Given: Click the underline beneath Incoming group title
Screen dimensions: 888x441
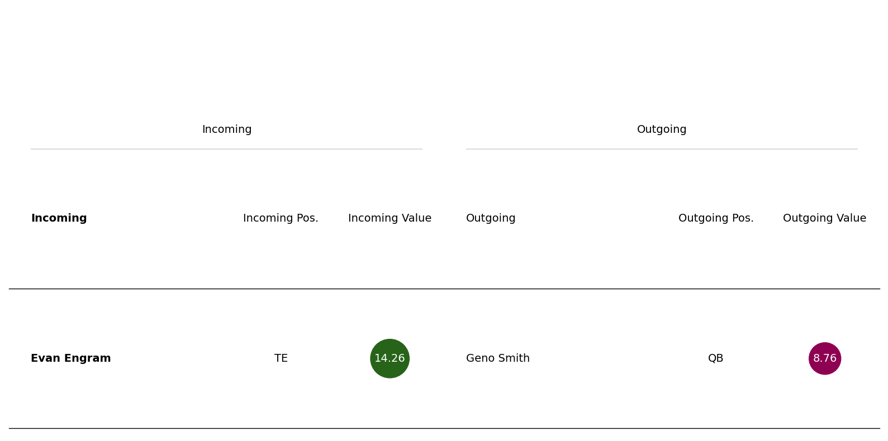Looking at the screenshot, I should pos(226,149).
